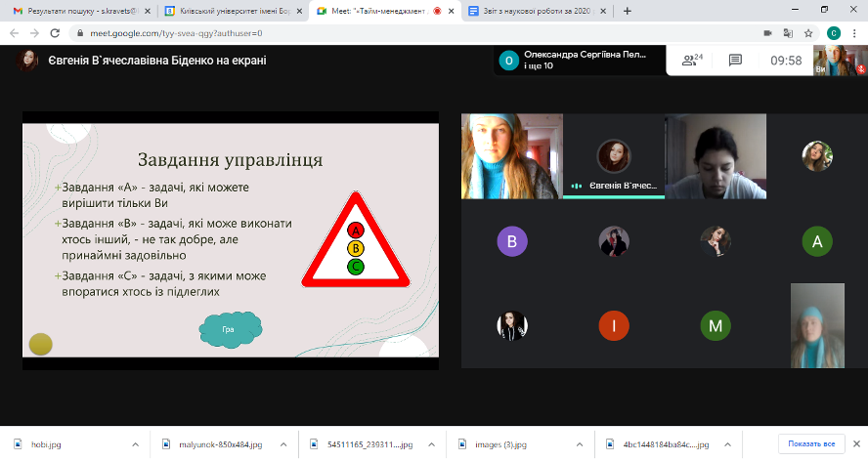Open the Chrome three-dot menu

[x=854, y=32]
